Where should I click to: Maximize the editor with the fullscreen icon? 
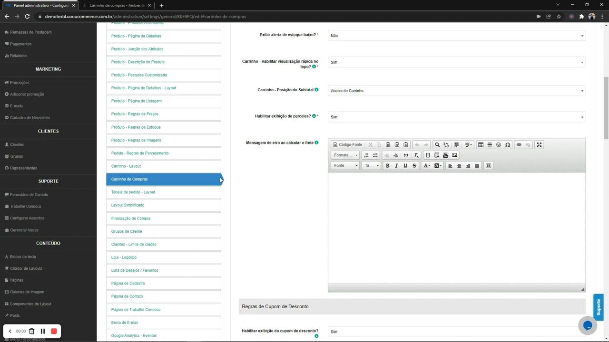(539, 144)
